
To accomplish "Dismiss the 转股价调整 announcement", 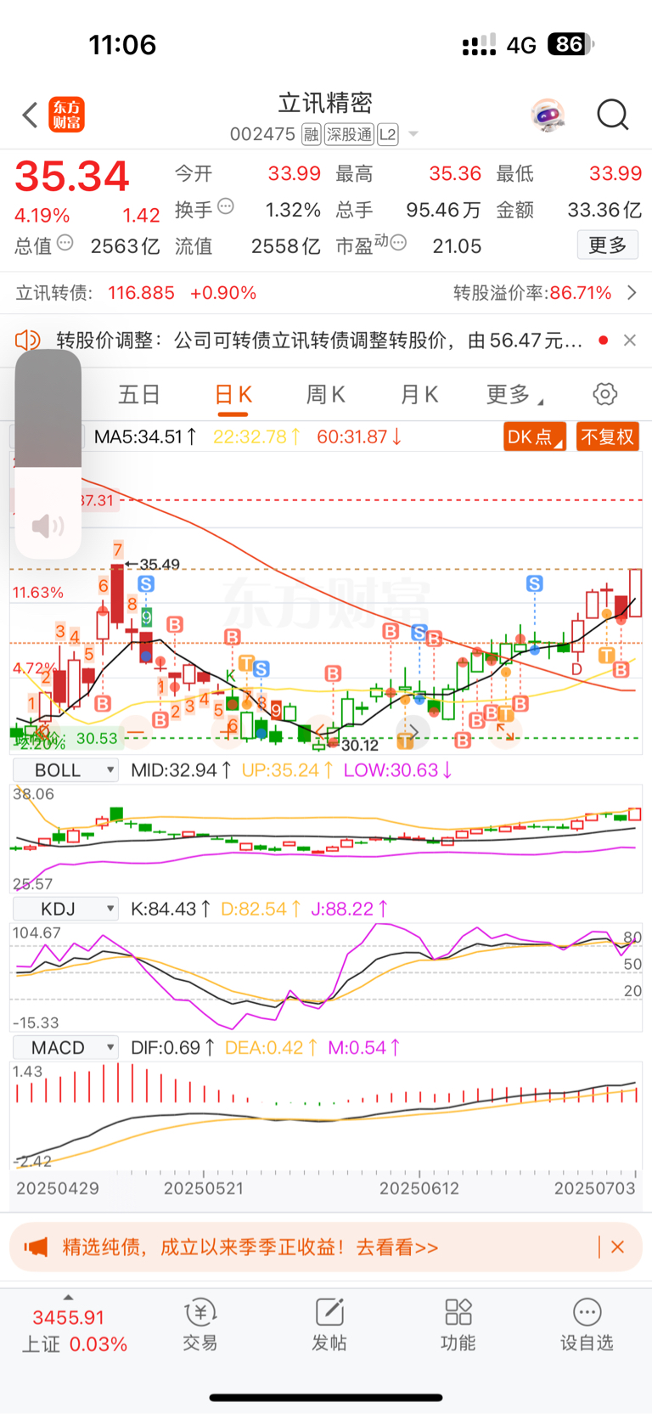I will point(629,341).
